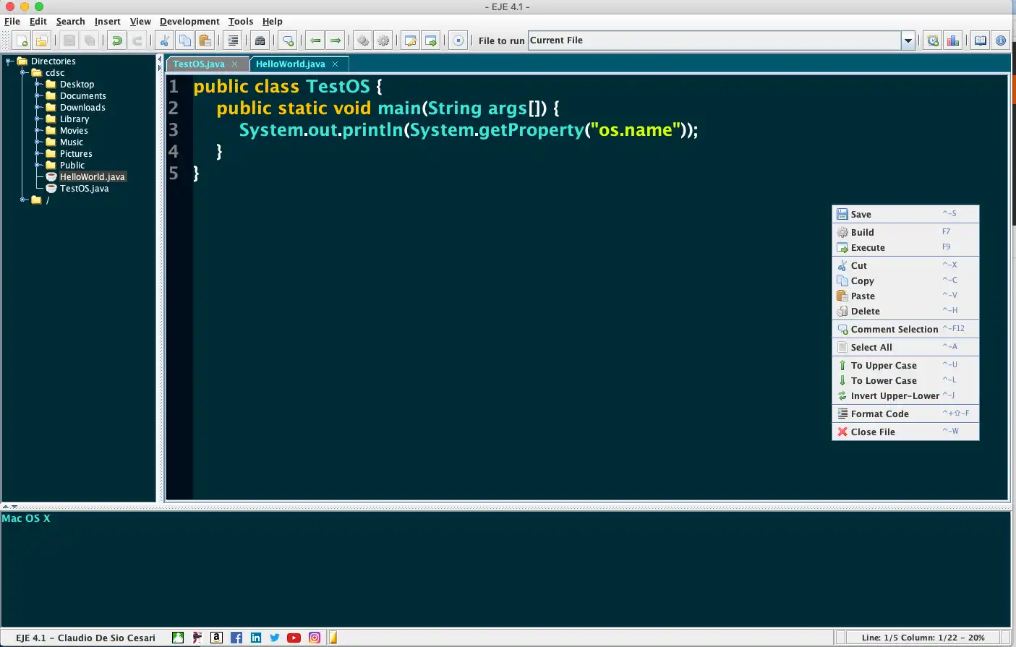This screenshot has width=1016, height=647.
Task: Close the TestOS.java tab
Action: tap(234, 64)
